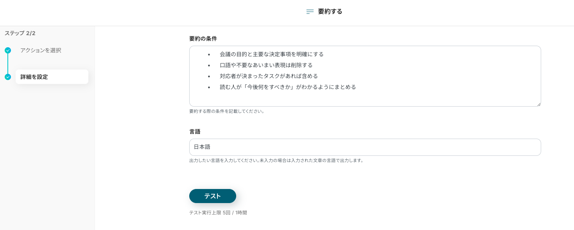Image resolution: width=574 pixels, height=230 pixels.
Task: Click the 言語 field label
Action: pos(195,132)
